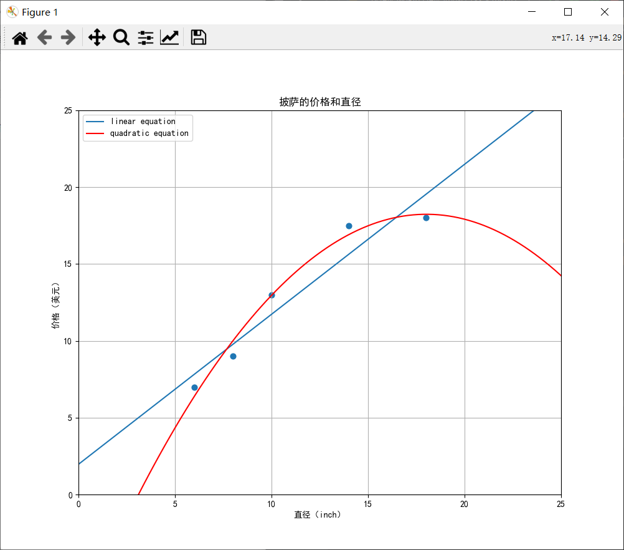This screenshot has height=550, width=624.
Task: Click the x-axis tick label 20
Action: coord(464,504)
